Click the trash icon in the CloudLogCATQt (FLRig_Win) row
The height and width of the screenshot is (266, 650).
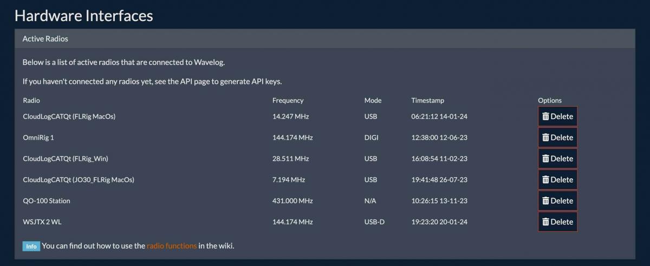(x=546, y=159)
